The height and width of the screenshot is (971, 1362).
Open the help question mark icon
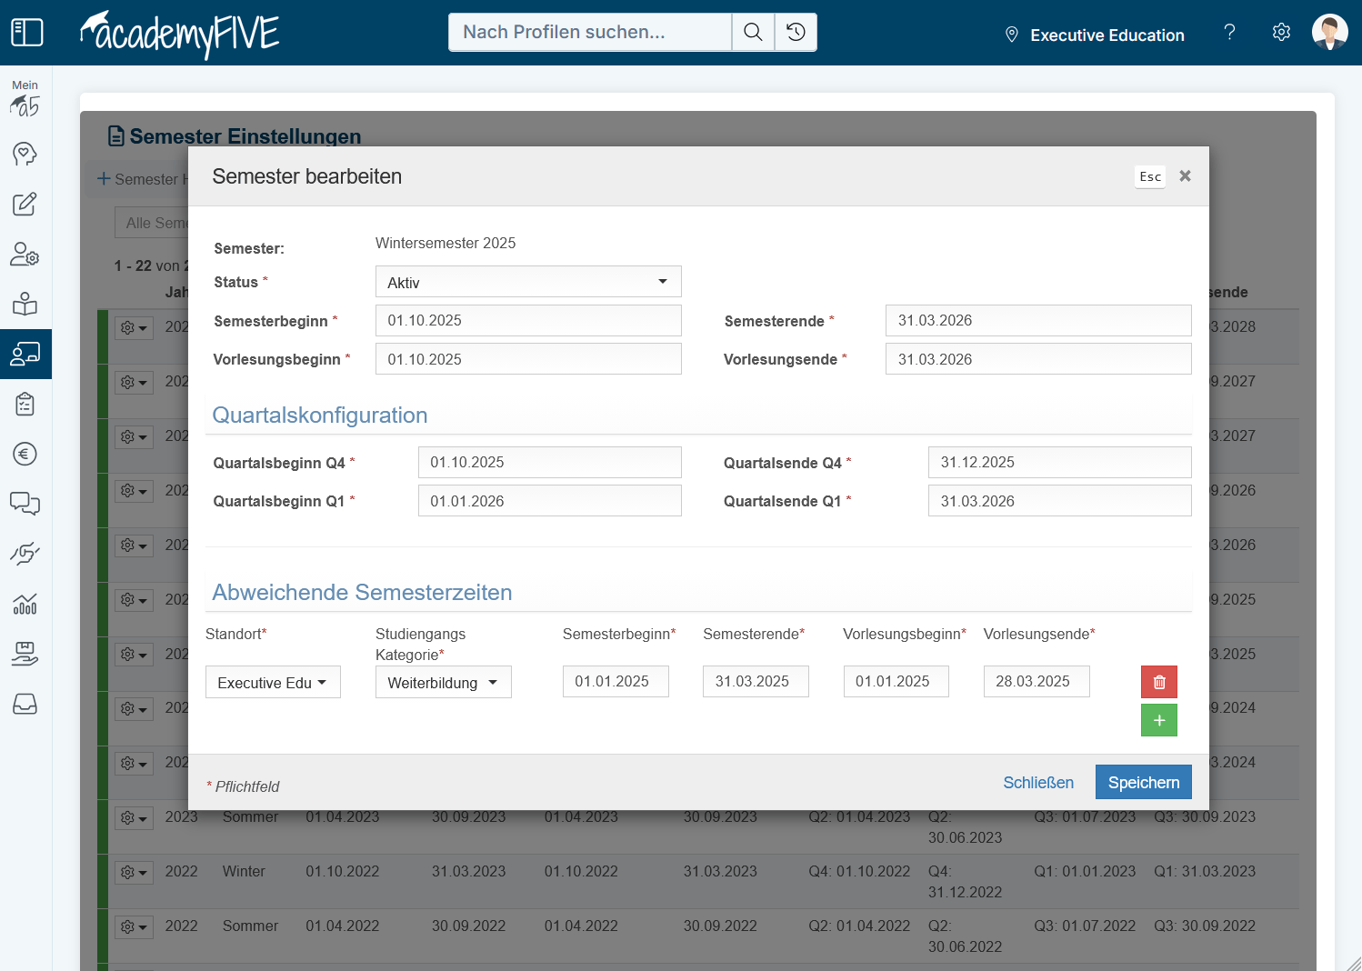(1229, 32)
